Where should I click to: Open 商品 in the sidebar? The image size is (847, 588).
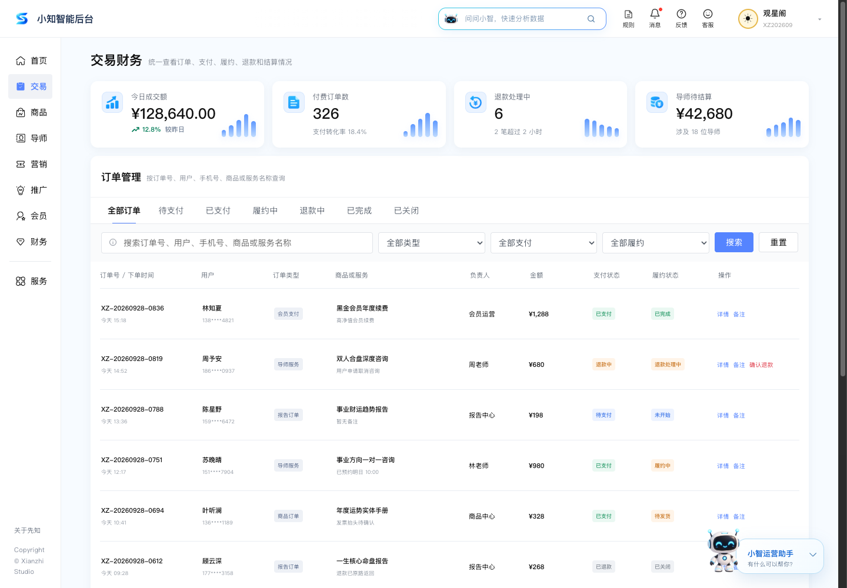point(31,112)
